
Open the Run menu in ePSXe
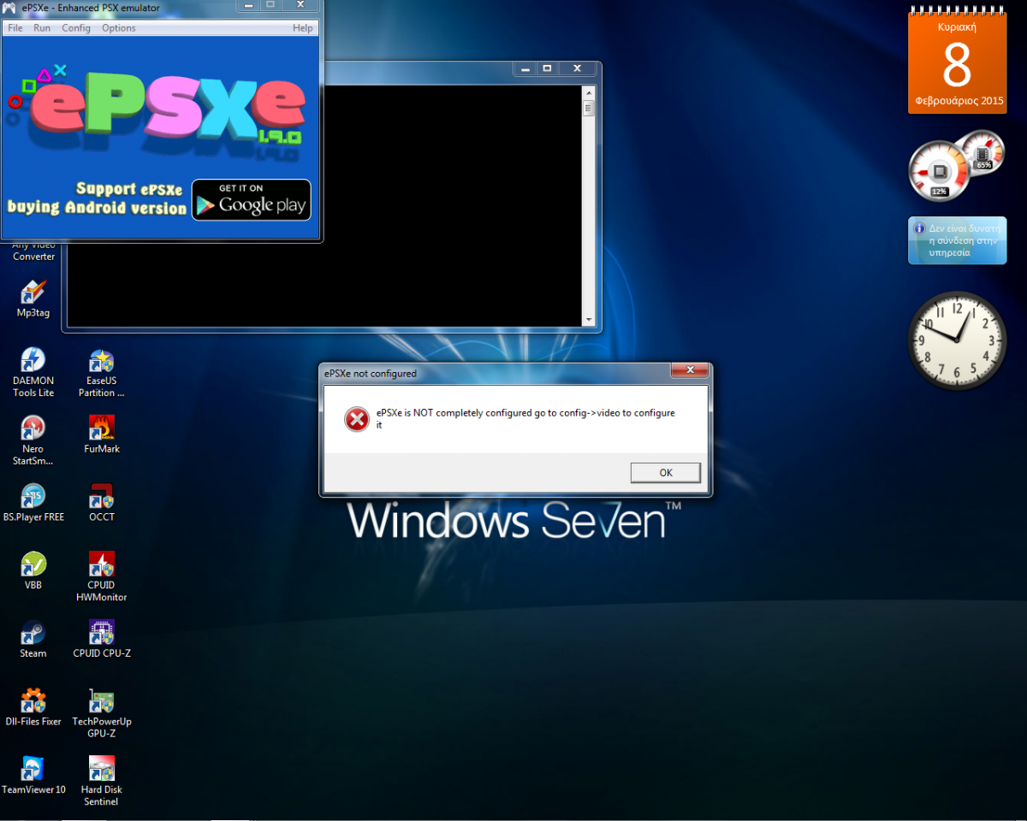click(42, 28)
